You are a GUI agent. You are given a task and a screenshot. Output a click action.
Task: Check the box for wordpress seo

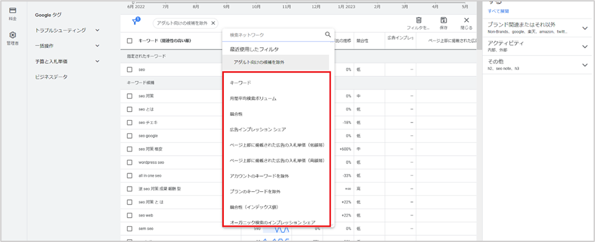(130, 162)
